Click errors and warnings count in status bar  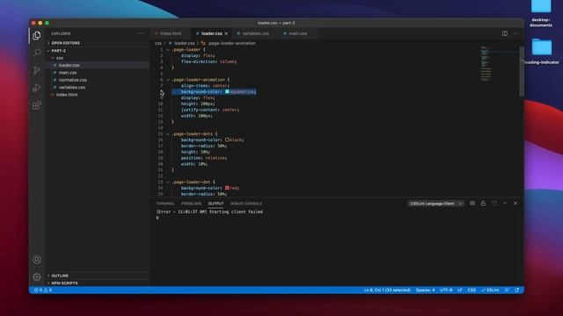pyautogui.click(x=43, y=290)
